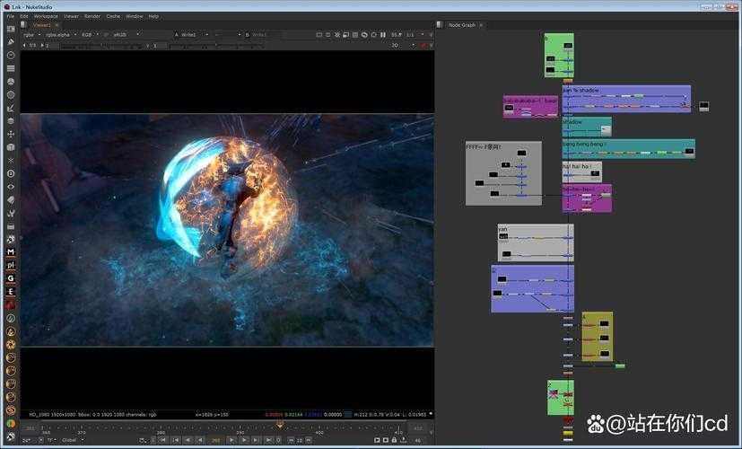Open the A input Write1 dropdown
742x449 pixels.
tap(195, 35)
